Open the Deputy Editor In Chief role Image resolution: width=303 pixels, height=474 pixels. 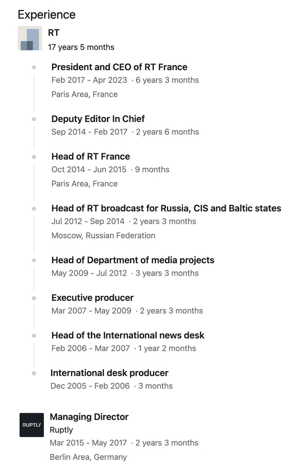(x=98, y=118)
